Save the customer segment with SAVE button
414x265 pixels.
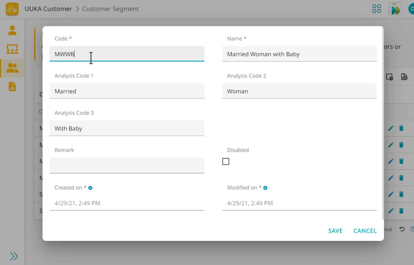click(x=335, y=231)
